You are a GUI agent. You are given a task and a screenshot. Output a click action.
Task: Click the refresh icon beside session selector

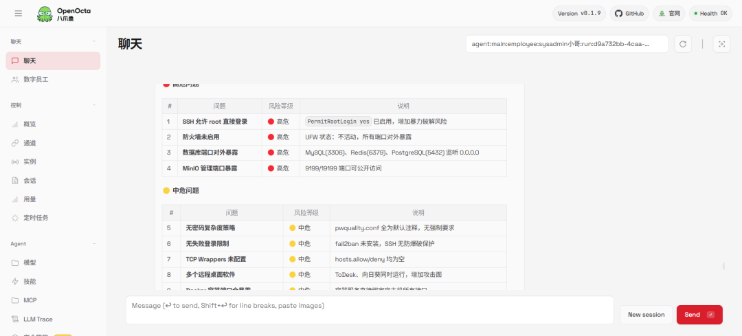[x=682, y=44]
